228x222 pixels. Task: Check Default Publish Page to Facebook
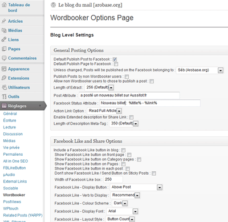point(116,64)
